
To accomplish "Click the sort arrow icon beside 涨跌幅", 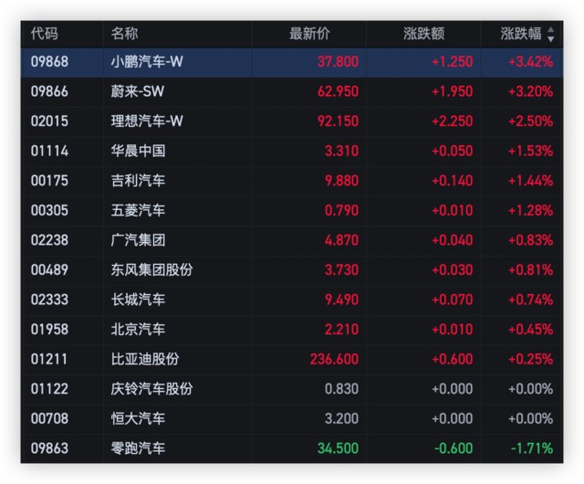I will click(550, 35).
